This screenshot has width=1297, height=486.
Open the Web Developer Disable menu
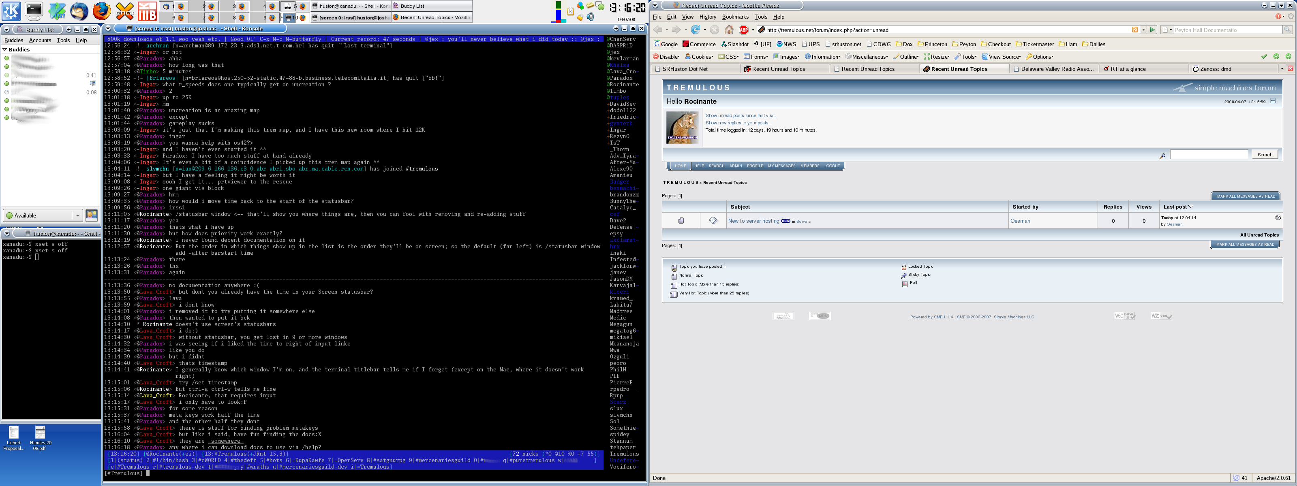point(667,57)
